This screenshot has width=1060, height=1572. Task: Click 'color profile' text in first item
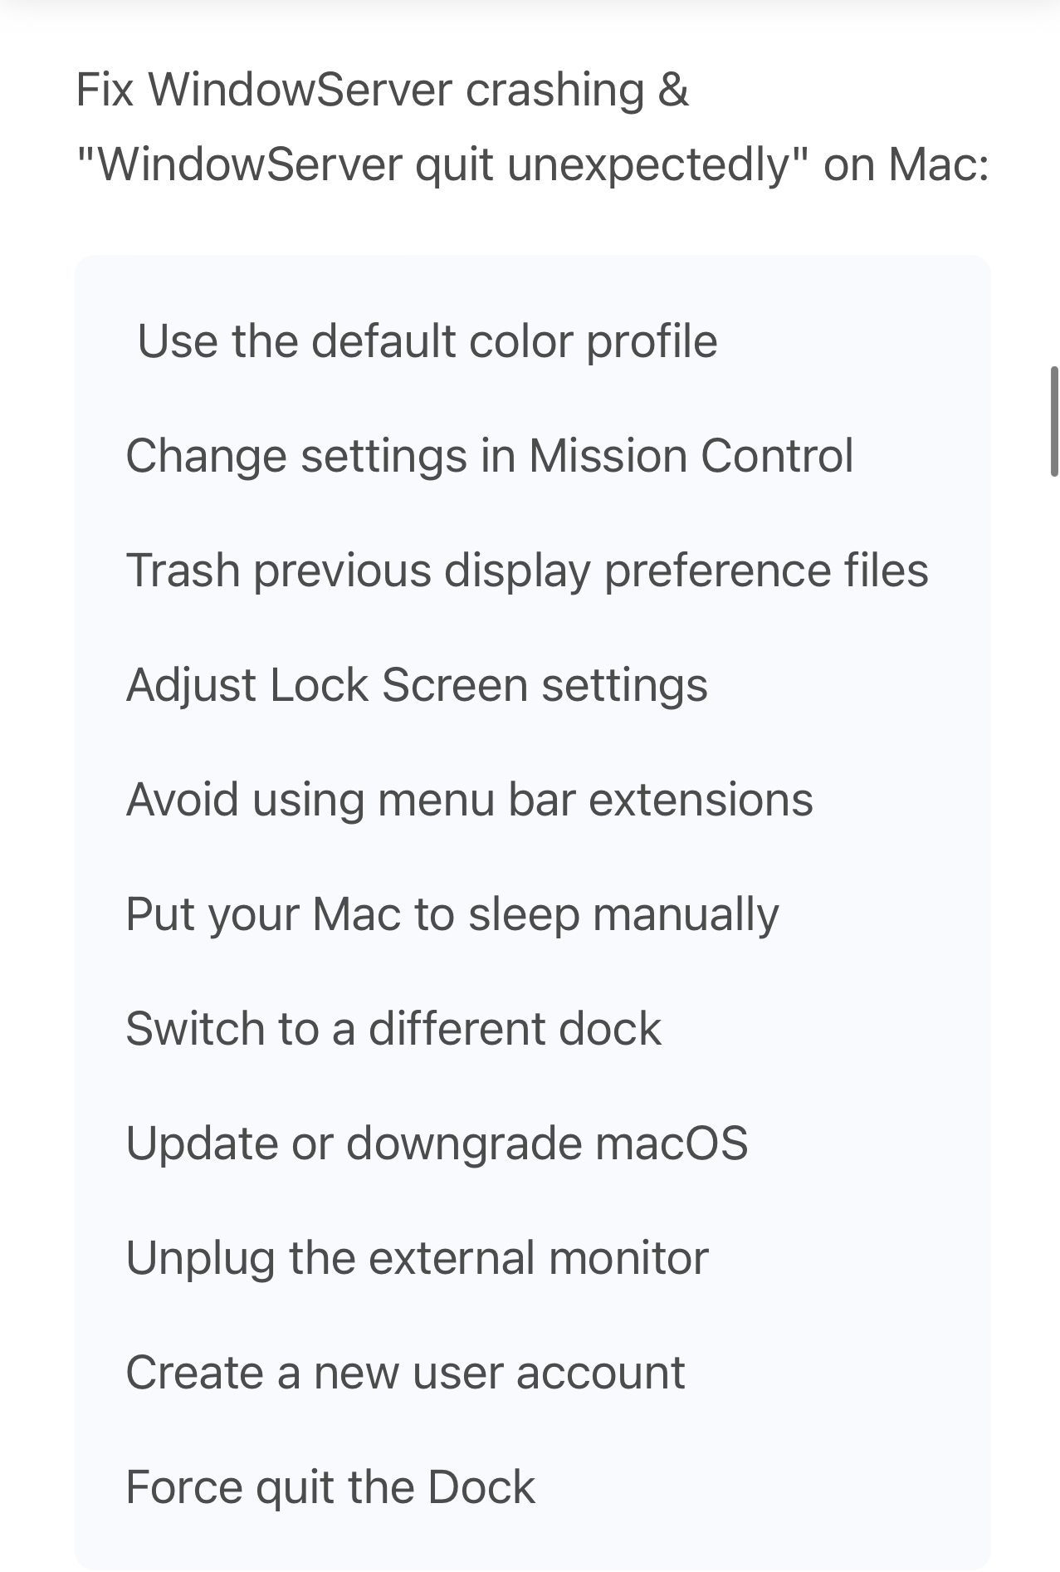point(593,341)
